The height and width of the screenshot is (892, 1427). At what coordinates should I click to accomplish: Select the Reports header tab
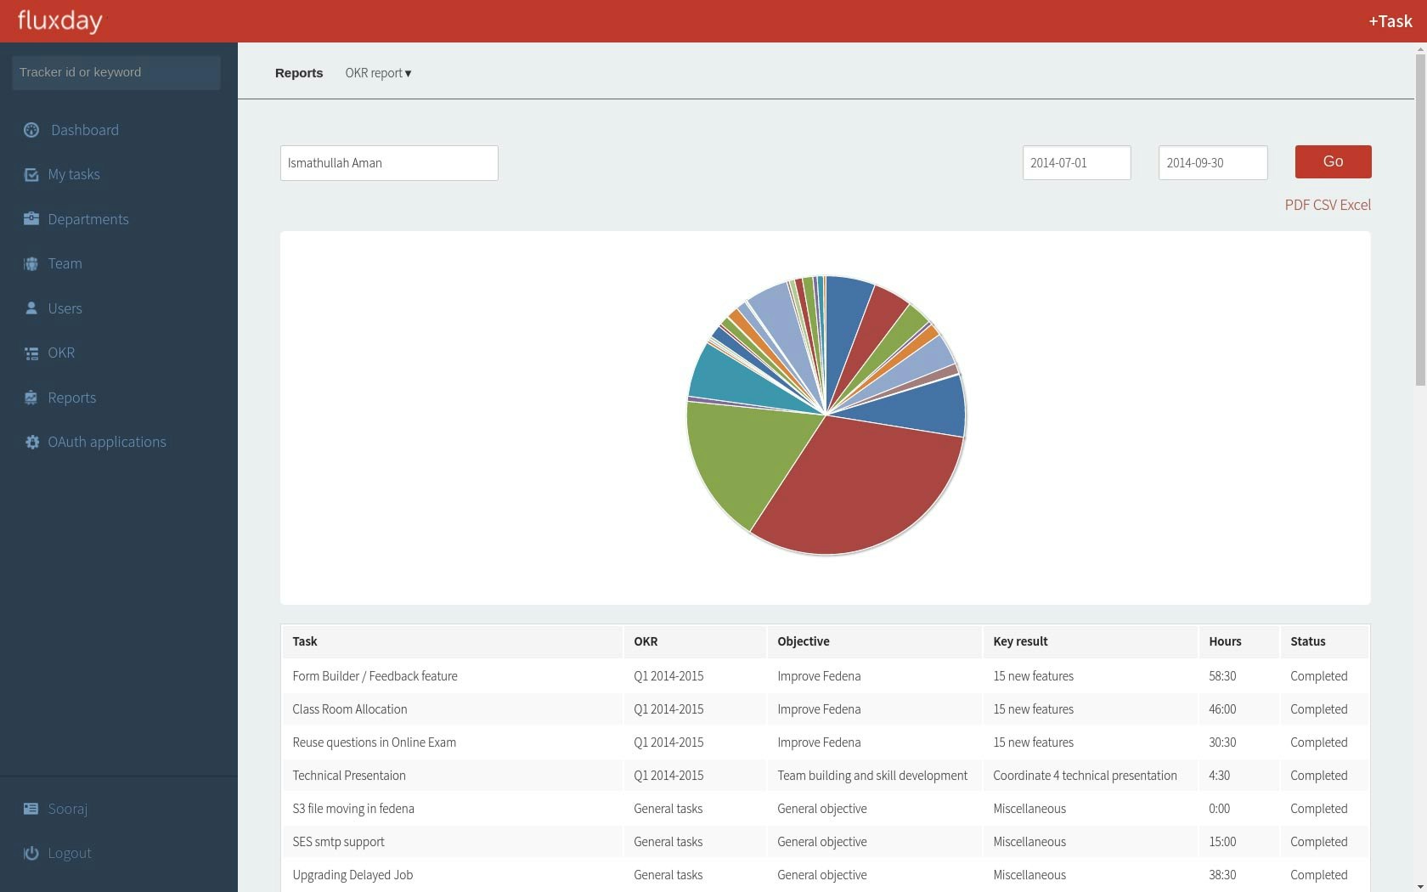(299, 73)
